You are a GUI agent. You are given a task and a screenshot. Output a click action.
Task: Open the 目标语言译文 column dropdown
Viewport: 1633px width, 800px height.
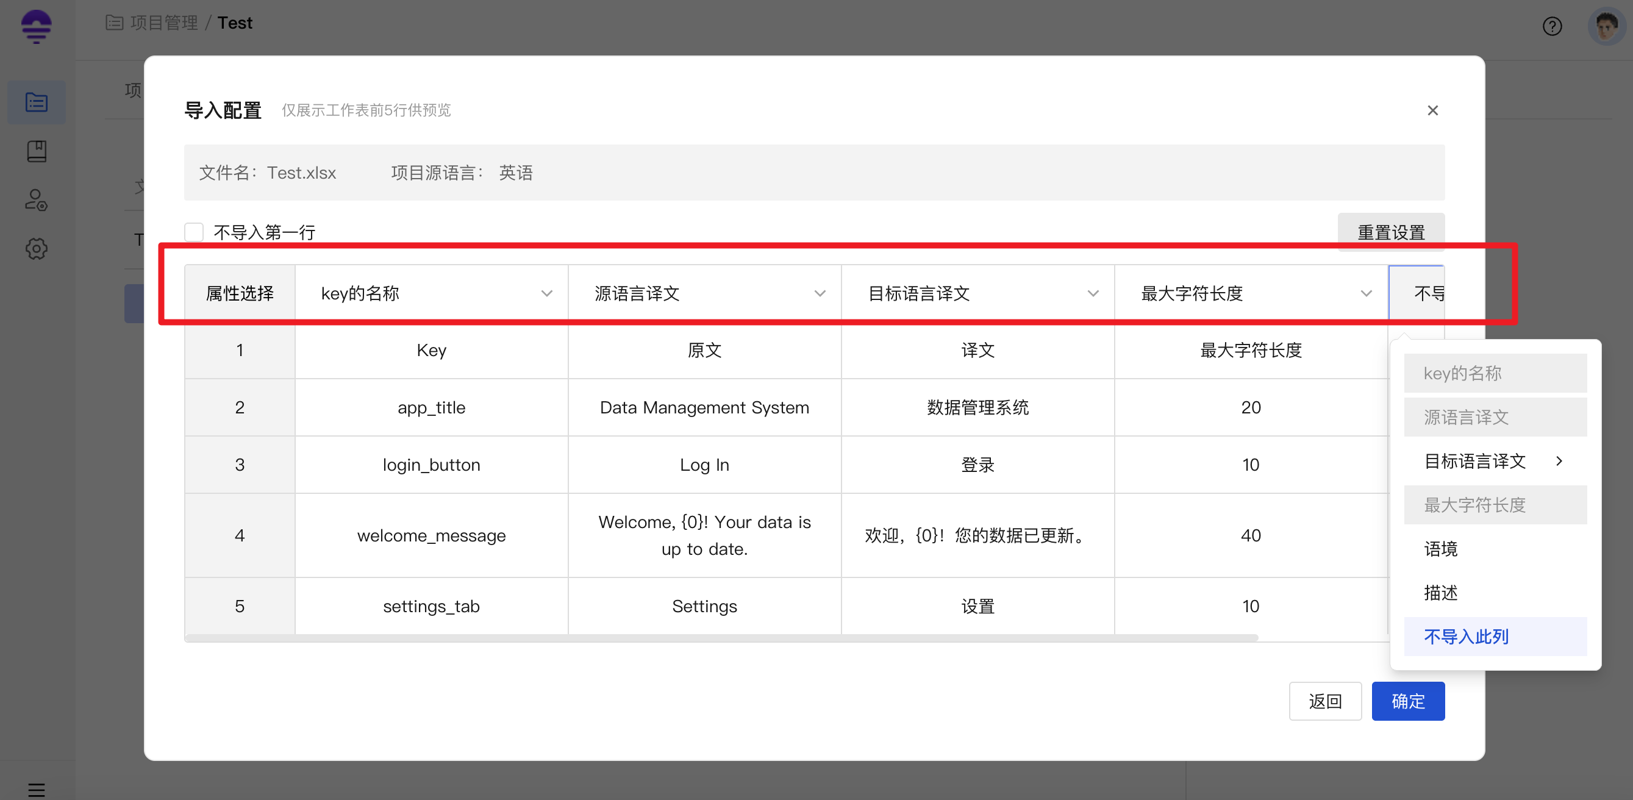[977, 293]
